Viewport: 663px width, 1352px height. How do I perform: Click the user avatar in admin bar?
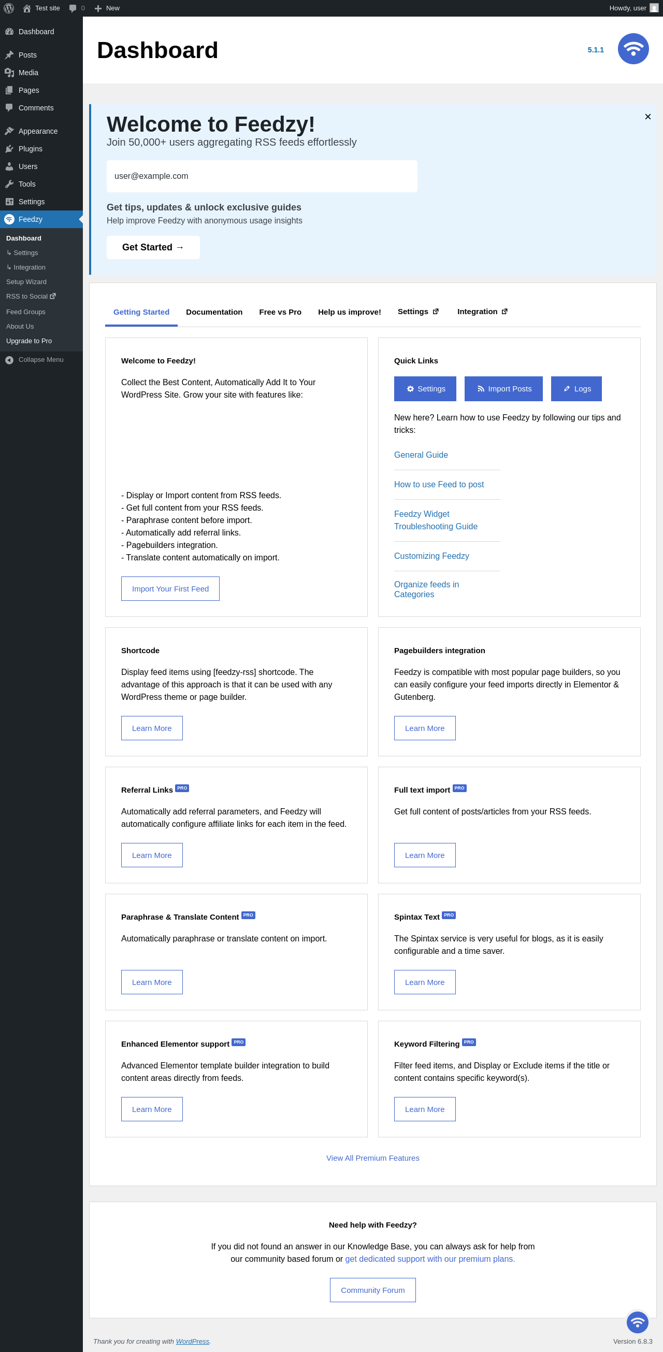tap(654, 8)
